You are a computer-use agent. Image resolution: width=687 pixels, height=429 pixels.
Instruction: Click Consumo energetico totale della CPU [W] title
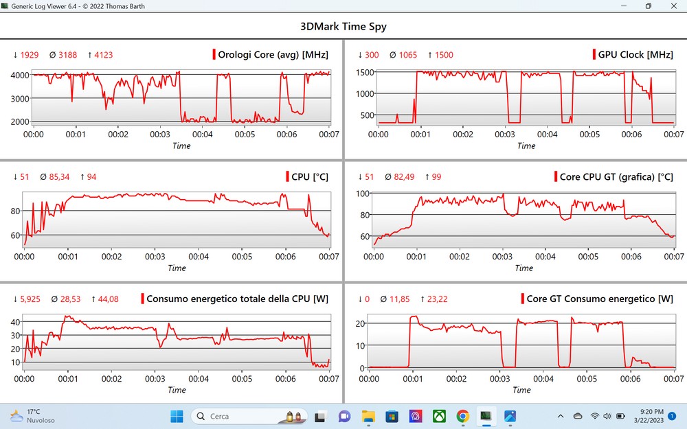238,299
